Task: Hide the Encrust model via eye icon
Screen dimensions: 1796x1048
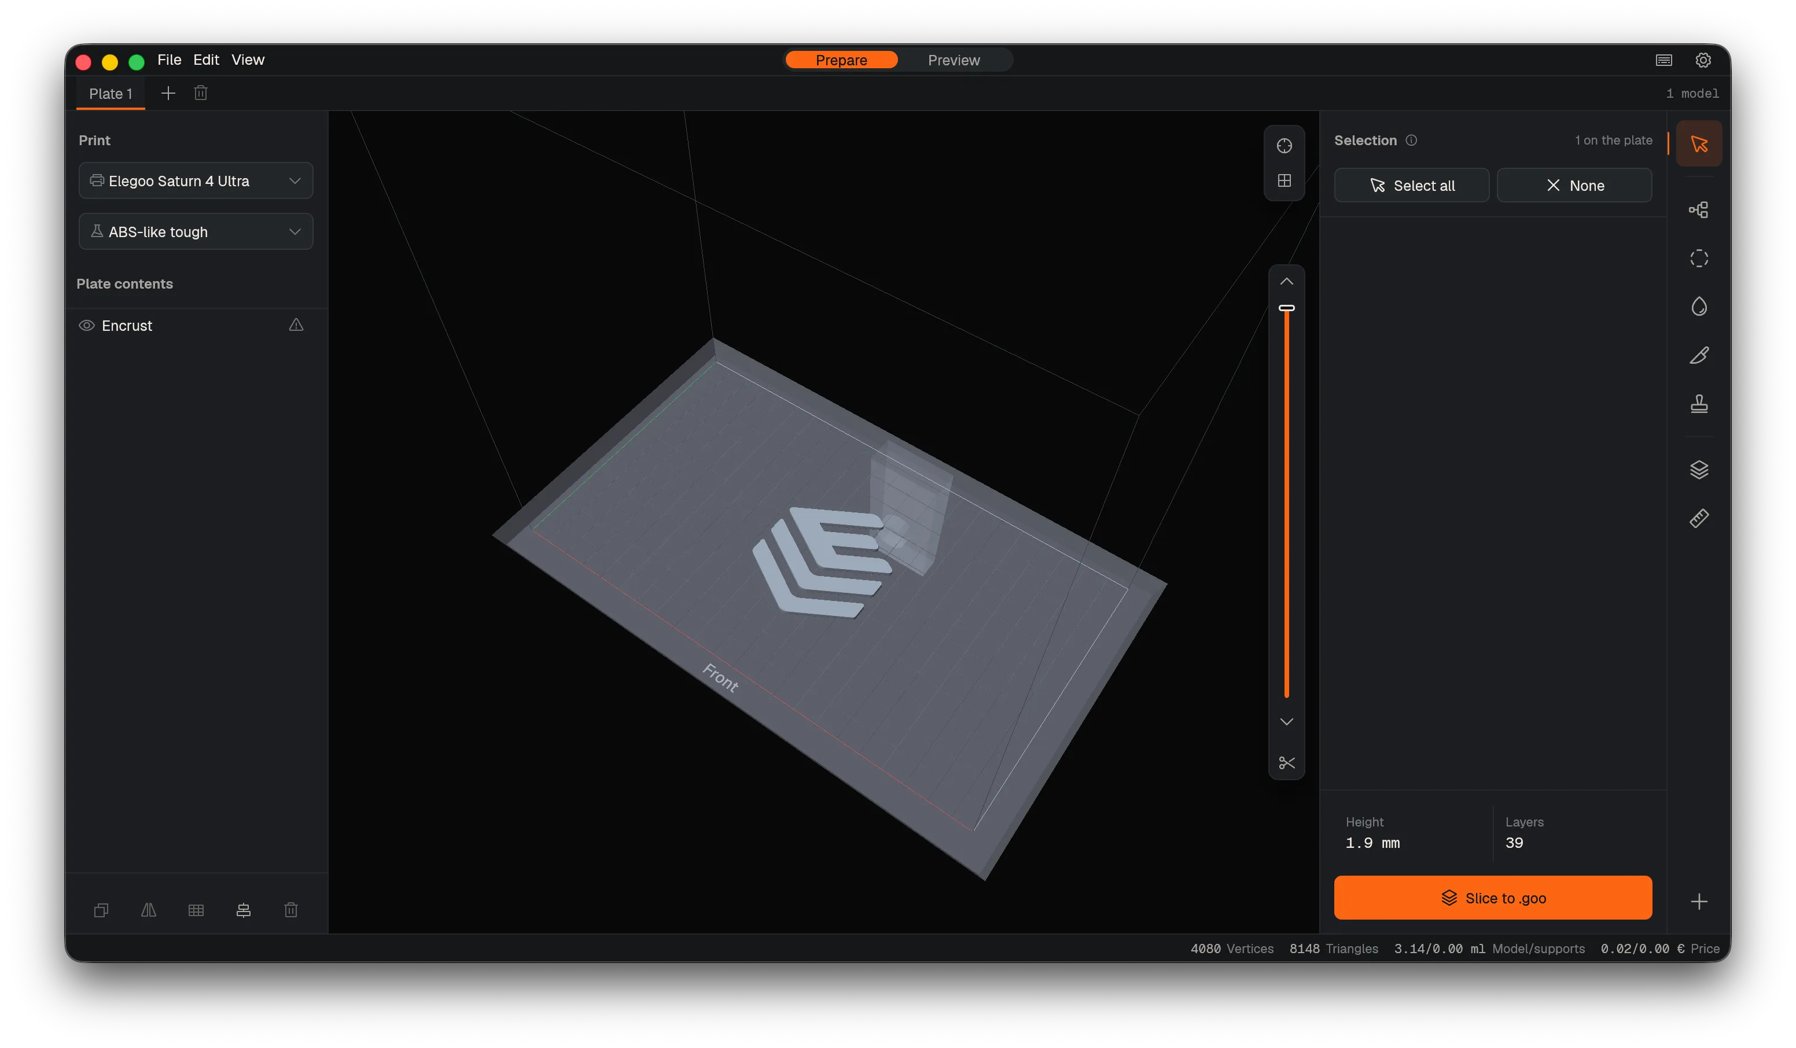Action: (x=86, y=326)
